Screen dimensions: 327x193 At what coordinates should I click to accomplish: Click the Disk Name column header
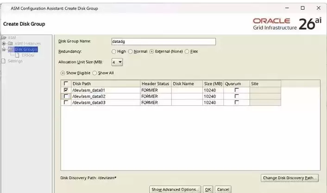pos(187,84)
